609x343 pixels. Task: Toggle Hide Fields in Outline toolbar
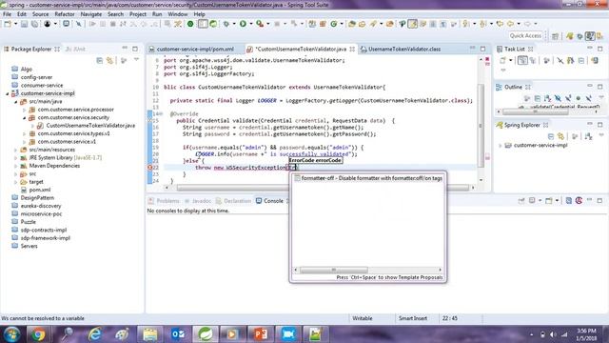[x=558, y=98]
